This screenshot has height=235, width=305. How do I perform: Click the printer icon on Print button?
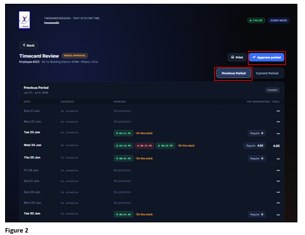[x=233, y=57]
